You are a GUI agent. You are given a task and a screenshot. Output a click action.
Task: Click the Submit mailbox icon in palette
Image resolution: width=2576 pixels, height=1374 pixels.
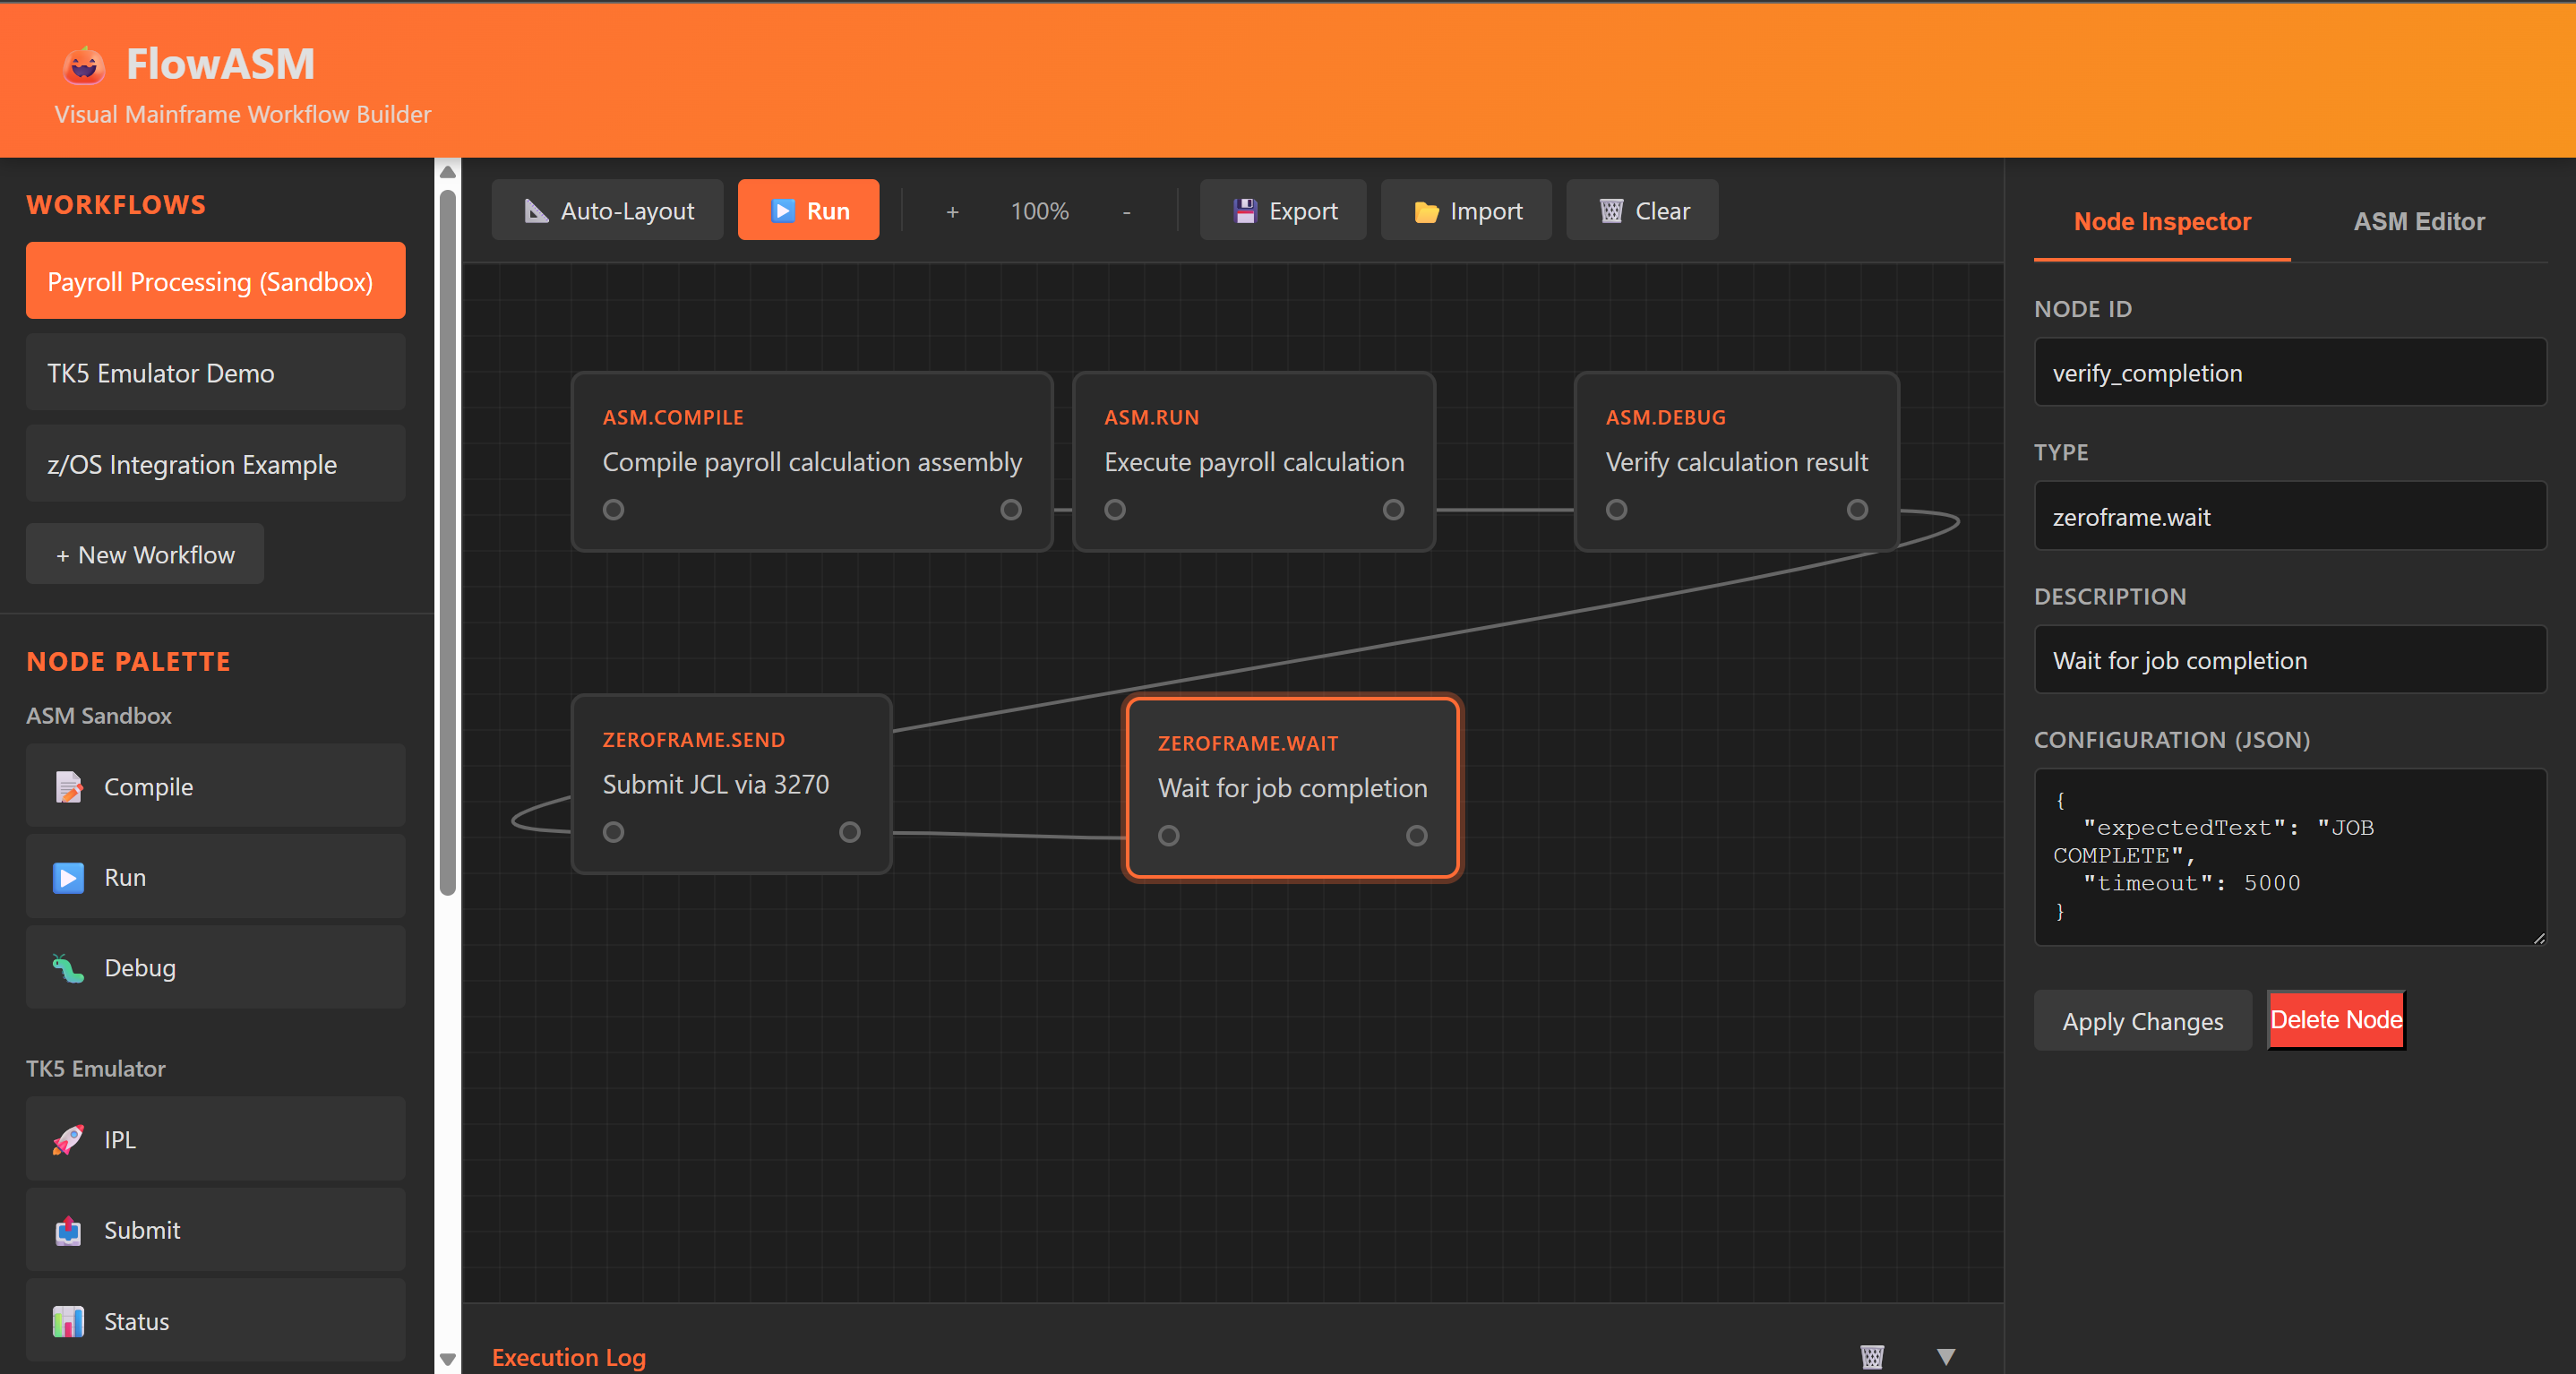(68, 1230)
